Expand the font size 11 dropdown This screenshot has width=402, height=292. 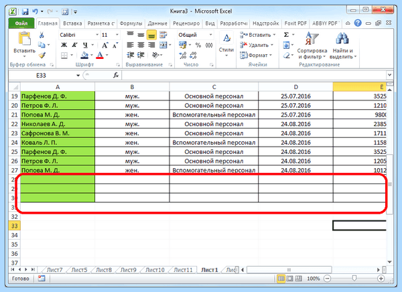117,35
